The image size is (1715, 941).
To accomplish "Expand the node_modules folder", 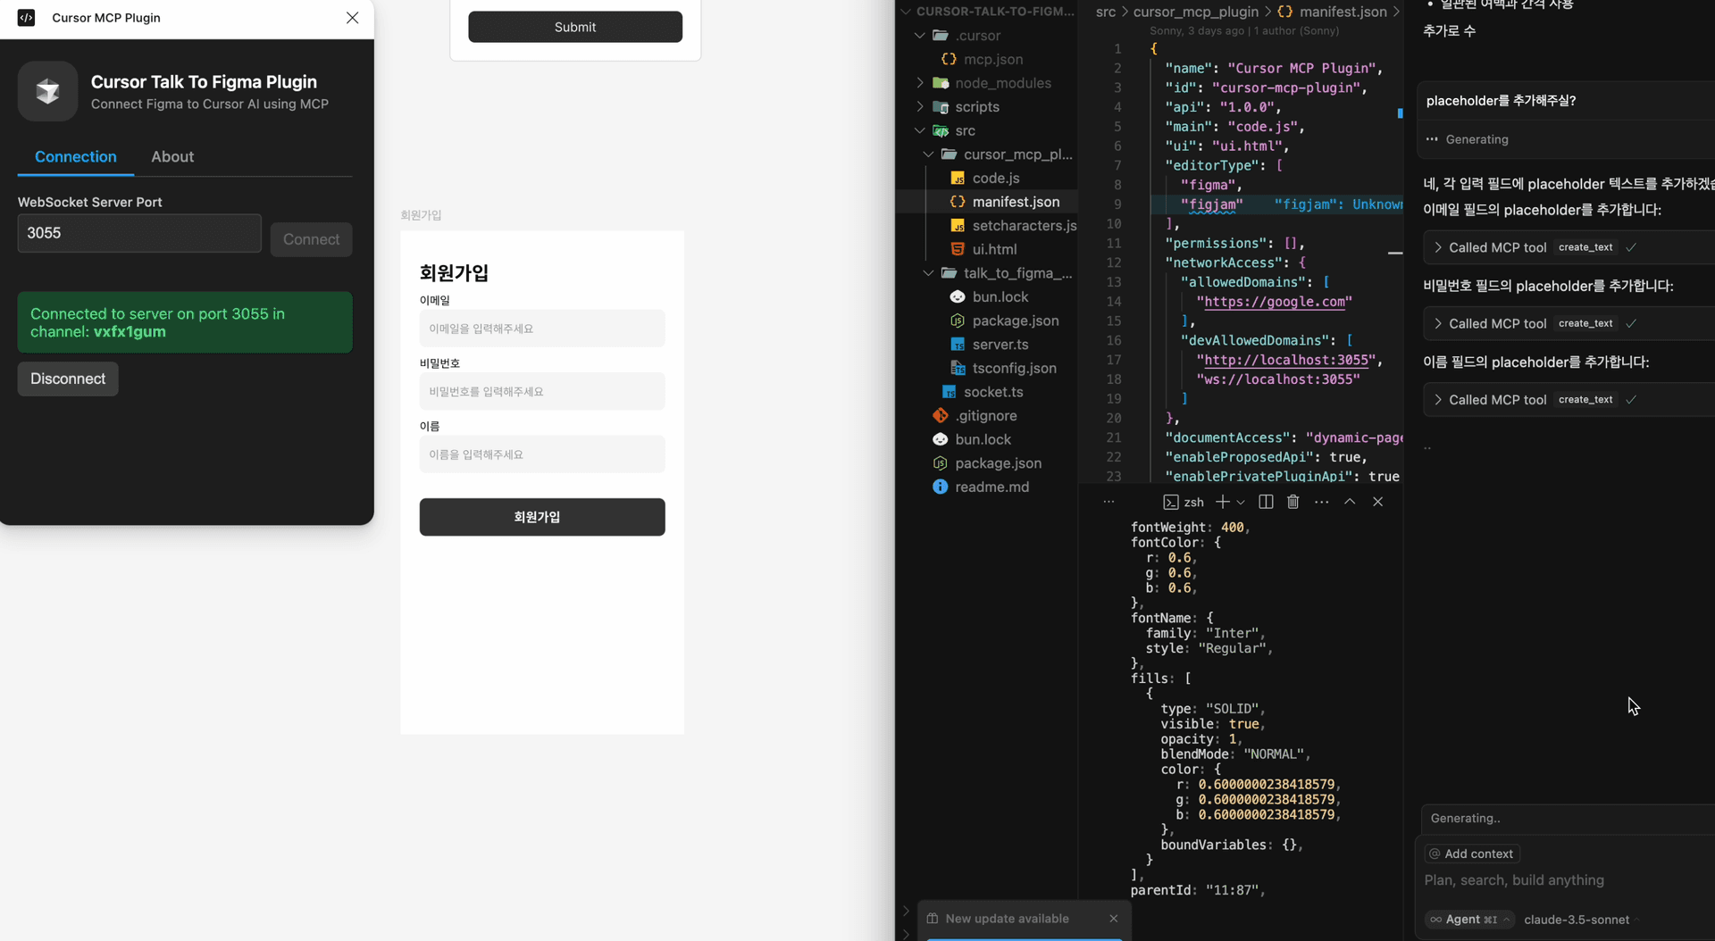I will 1002,83.
